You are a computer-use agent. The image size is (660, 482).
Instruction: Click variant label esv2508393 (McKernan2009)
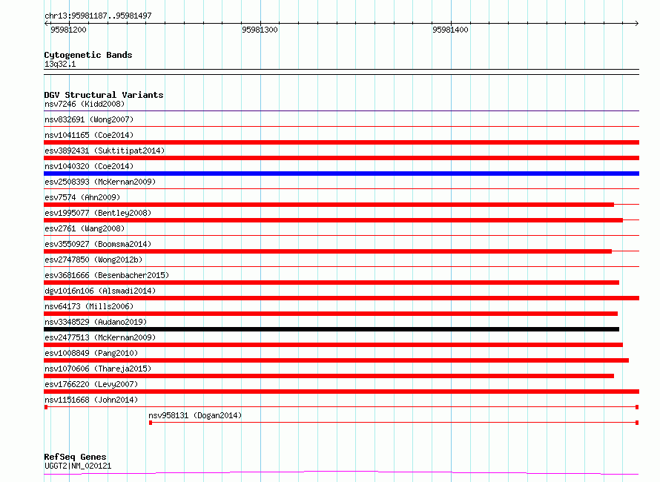click(x=100, y=182)
